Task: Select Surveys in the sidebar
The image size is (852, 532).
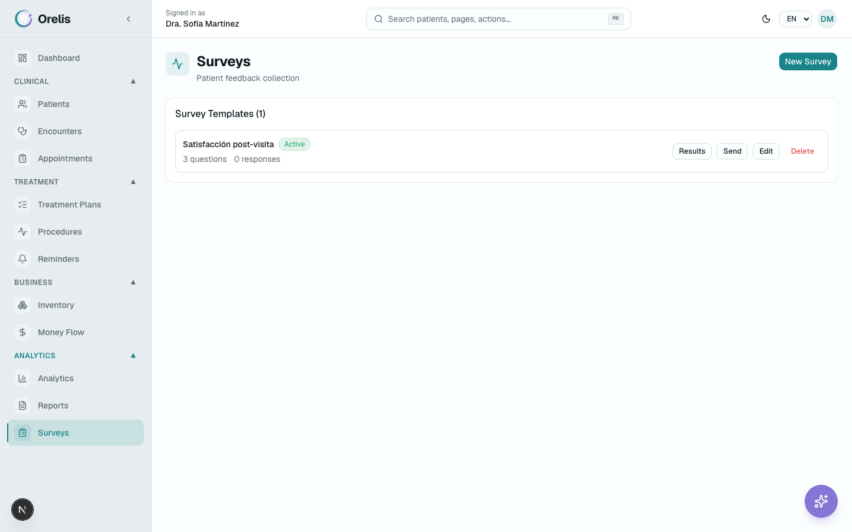Action: 76,433
